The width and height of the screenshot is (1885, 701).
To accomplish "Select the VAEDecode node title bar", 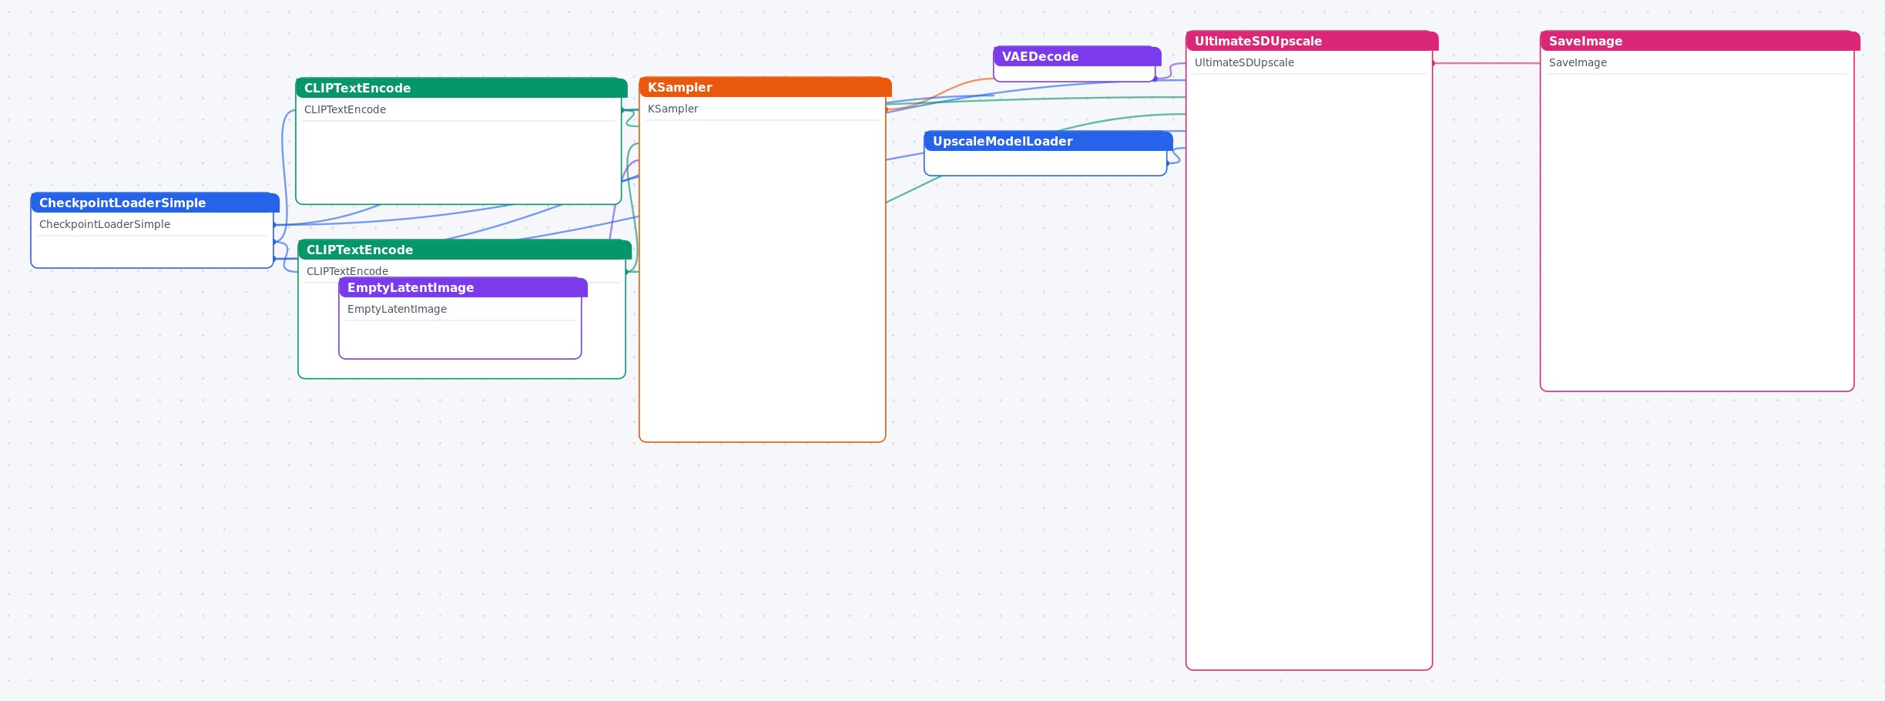I will [x=1077, y=56].
